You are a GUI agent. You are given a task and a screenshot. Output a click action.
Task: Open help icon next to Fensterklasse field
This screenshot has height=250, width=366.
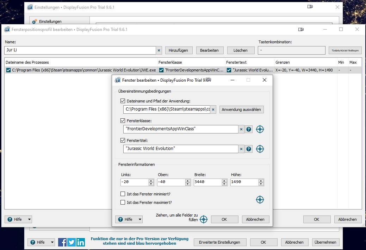[x=249, y=129]
